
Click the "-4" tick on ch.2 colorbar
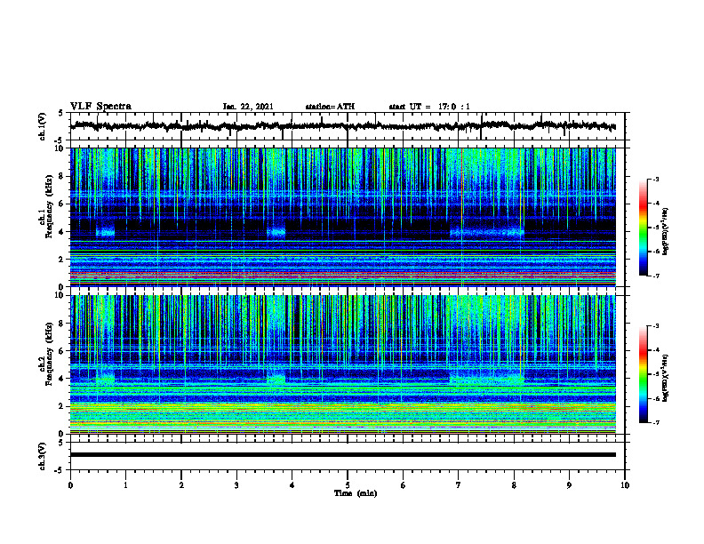[x=655, y=350]
